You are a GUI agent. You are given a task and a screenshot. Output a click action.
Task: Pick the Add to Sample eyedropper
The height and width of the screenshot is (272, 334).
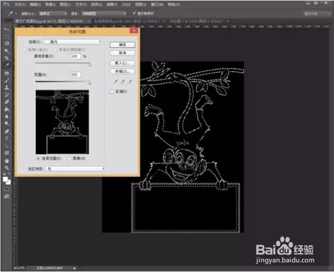tap(123, 82)
